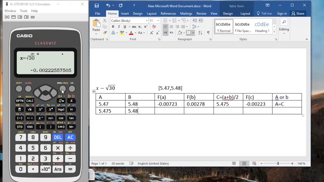The width and height of the screenshot is (324, 182).
Task: Toggle align left
Action: (x=165, y=27)
